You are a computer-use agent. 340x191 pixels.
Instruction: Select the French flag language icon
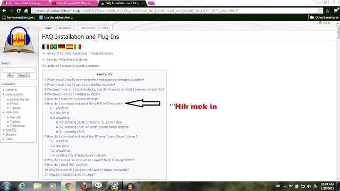46,47
